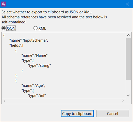
Task: Select the JSON radio button
Action: (4, 28)
